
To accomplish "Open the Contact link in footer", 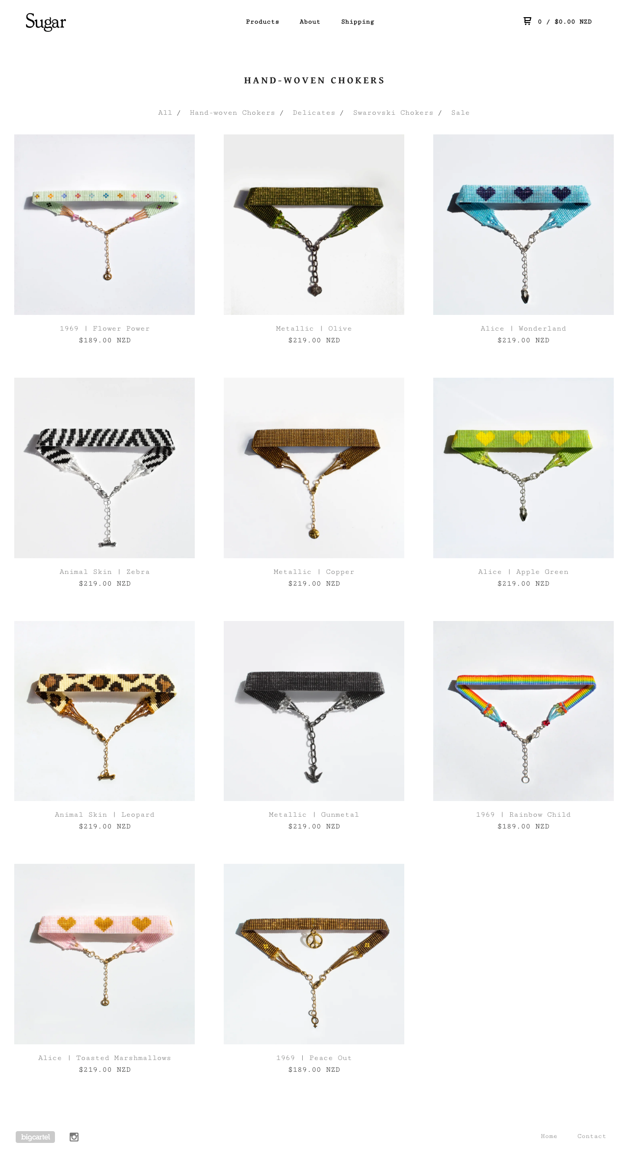I will (592, 1136).
